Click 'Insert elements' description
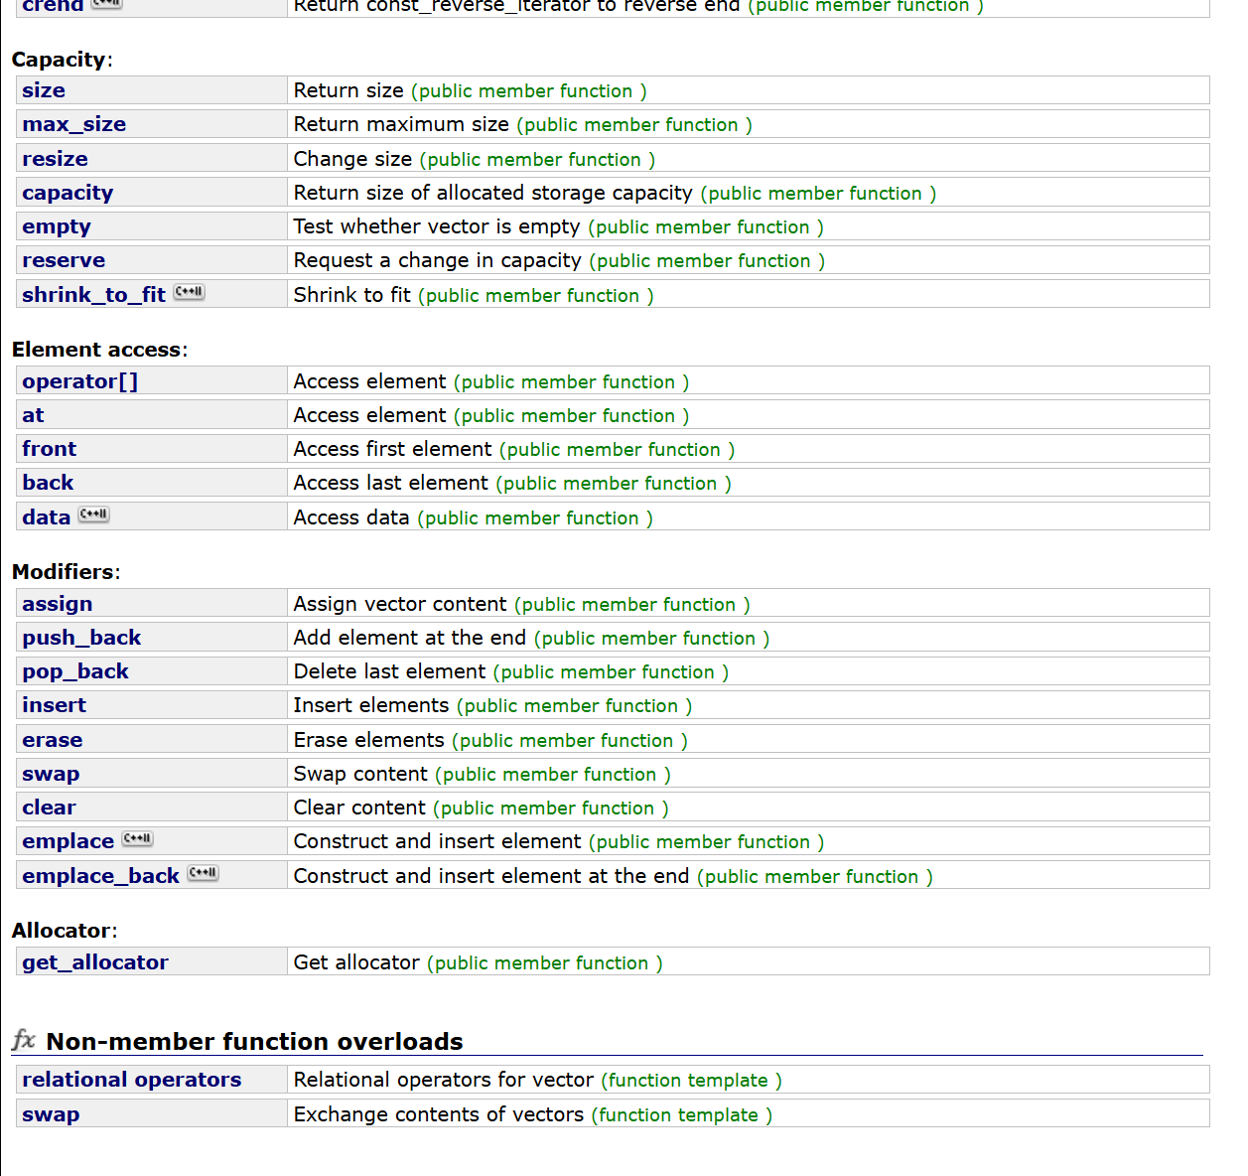This screenshot has width=1248, height=1176. [x=371, y=705]
